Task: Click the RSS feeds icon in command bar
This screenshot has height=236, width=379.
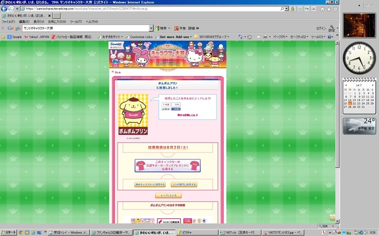Action: coord(250,37)
